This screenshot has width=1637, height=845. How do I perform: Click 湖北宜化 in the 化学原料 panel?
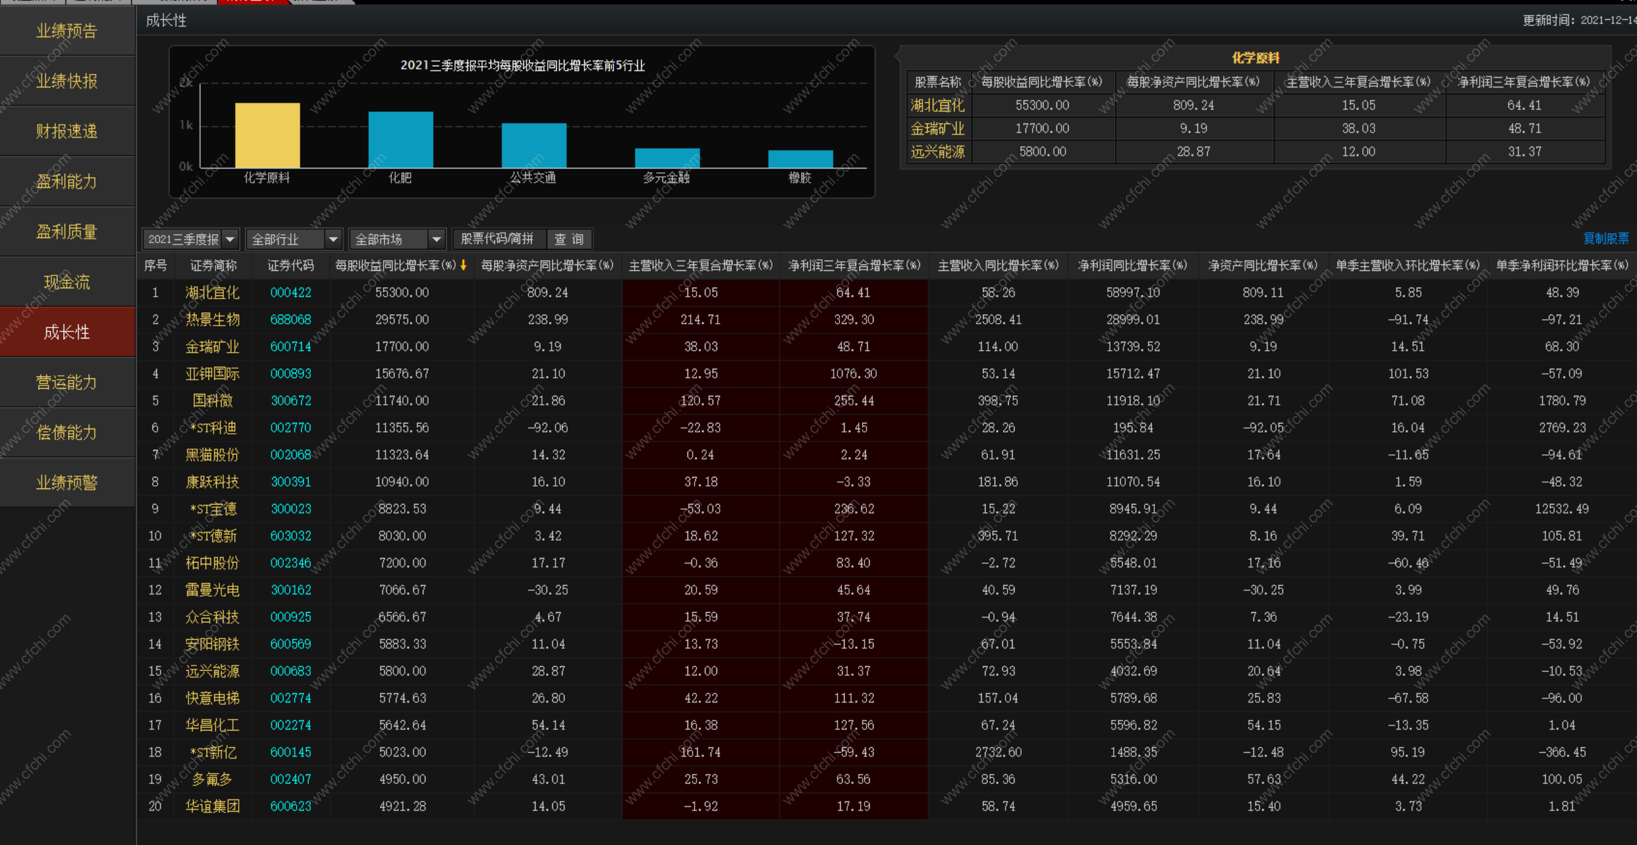pos(937,106)
